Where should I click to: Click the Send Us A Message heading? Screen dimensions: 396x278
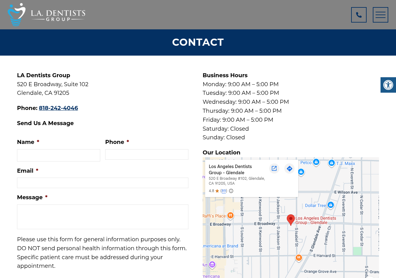(x=45, y=123)
